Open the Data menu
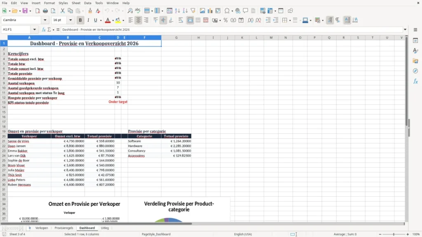This screenshot has width=422, height=237. click(87, 3)
